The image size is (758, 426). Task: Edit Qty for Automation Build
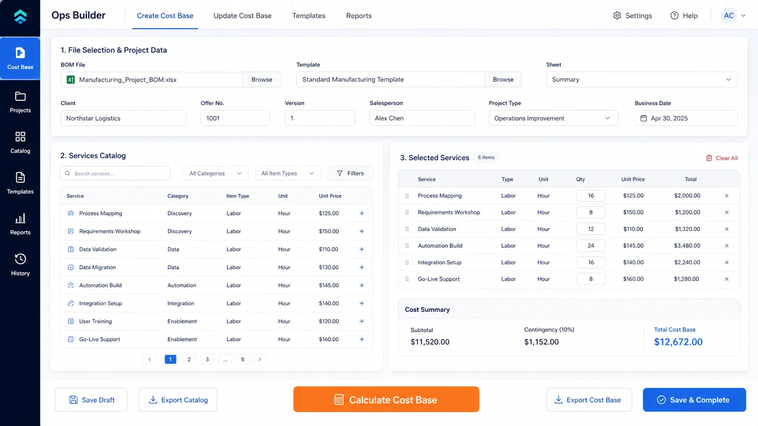[x=591, y=246]
